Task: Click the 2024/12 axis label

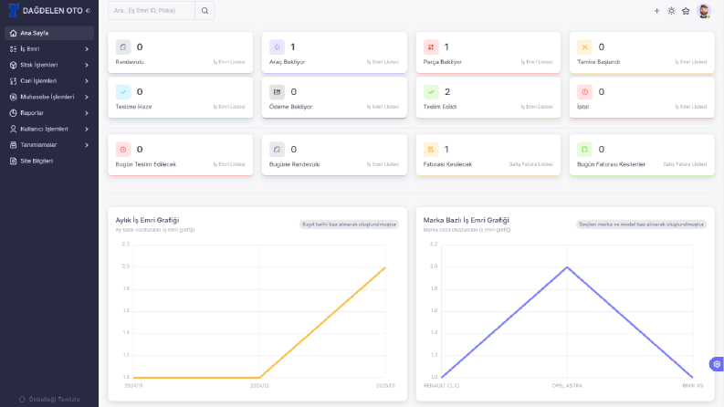Action: point(259,386)
